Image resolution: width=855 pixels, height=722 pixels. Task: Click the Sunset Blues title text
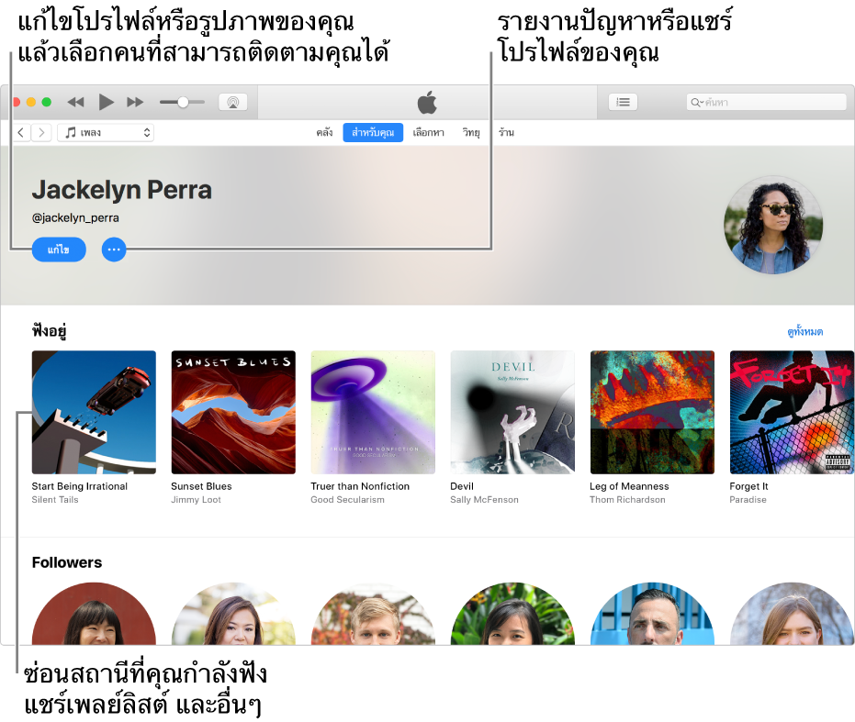[201, 486]
